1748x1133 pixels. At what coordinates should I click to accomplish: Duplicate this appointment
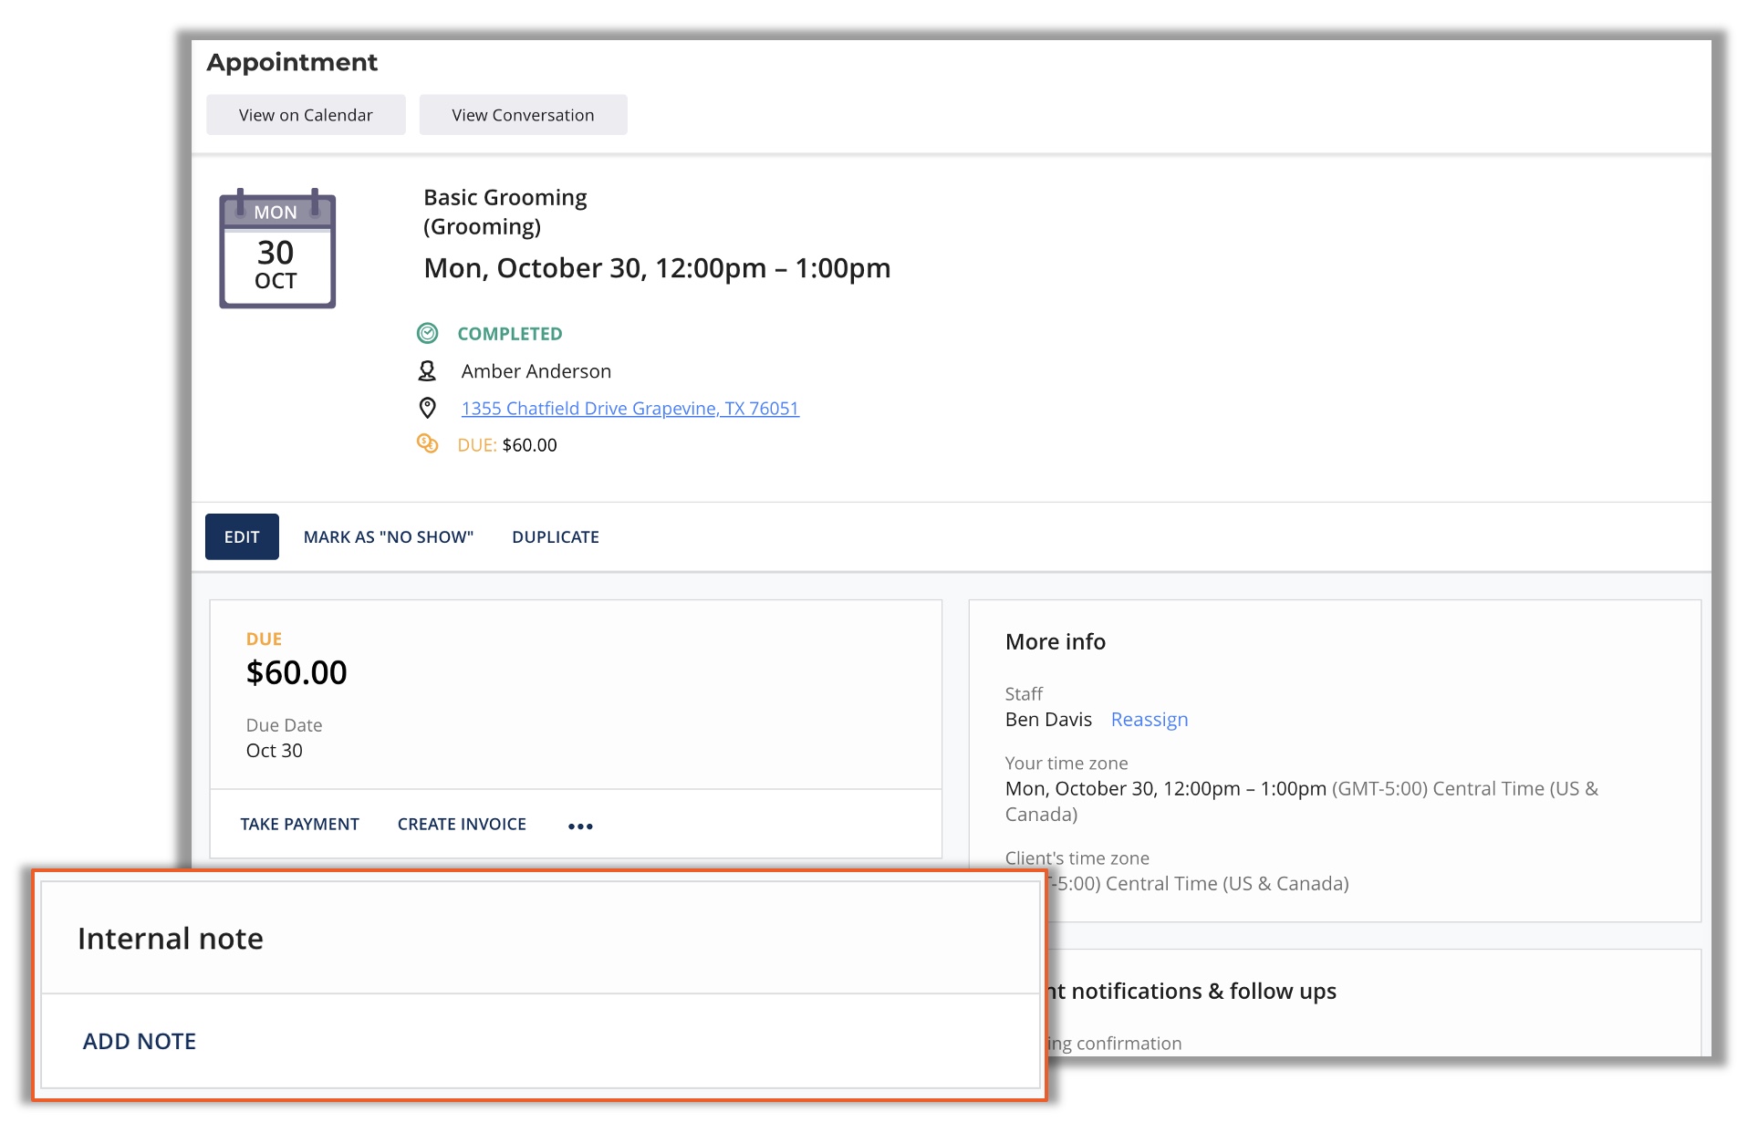[x=555, y=537]
